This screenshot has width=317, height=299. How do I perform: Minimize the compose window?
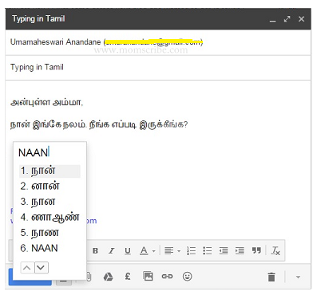[x=272, y=20]
